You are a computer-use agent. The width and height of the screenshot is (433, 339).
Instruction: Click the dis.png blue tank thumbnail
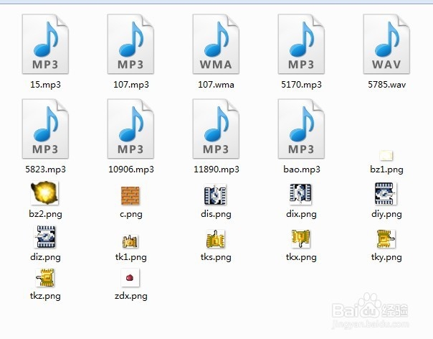tap(215, 195)
